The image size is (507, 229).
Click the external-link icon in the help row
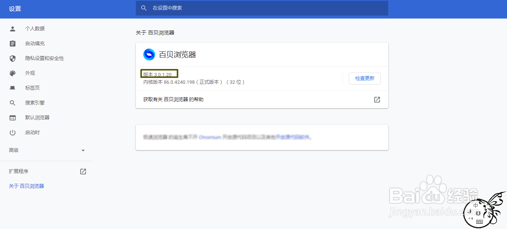pyautogui.click(x=377, y=99)
